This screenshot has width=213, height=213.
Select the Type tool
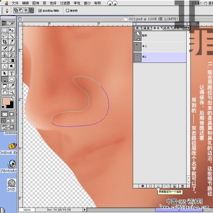coord(12,73)
